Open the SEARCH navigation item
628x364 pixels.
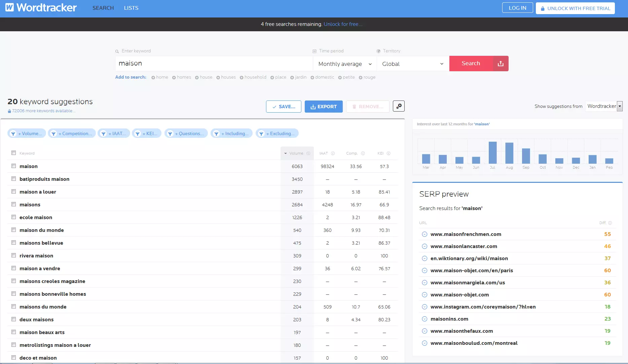[x=103, y=8]
